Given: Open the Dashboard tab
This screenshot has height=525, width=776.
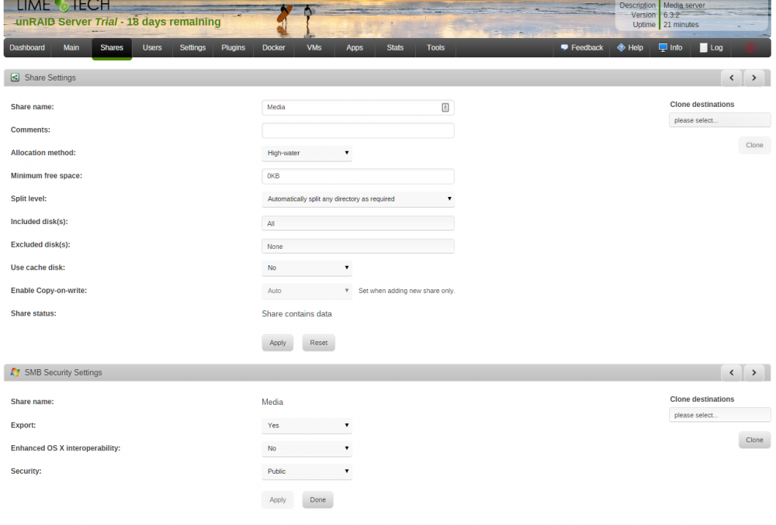Looking at the screenshot, I should pyautogui.click(x=27, y=48).
